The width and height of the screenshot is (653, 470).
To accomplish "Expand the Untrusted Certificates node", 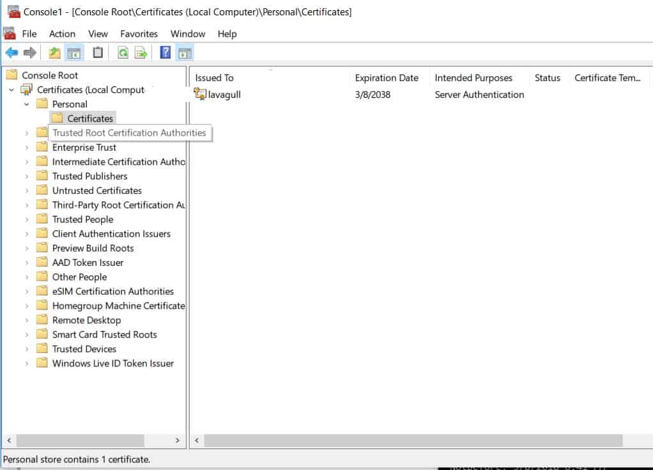I will click(x=27, y=191).
